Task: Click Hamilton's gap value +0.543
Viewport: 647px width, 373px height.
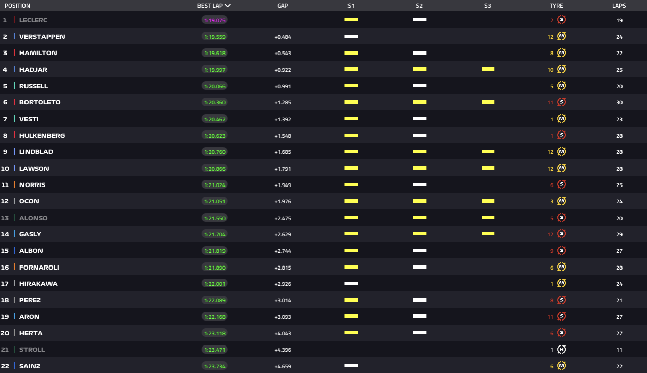Action: tap(283, 54)
